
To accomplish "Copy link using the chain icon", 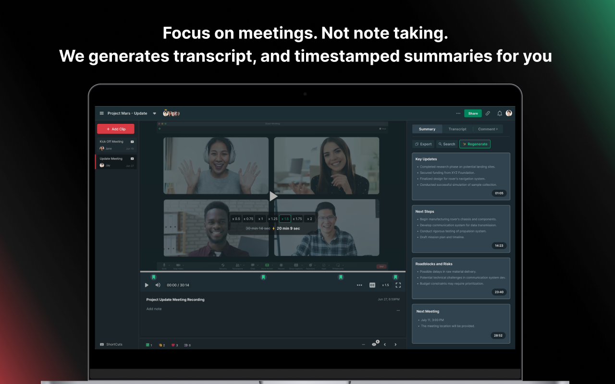I will tap(488, 113).
